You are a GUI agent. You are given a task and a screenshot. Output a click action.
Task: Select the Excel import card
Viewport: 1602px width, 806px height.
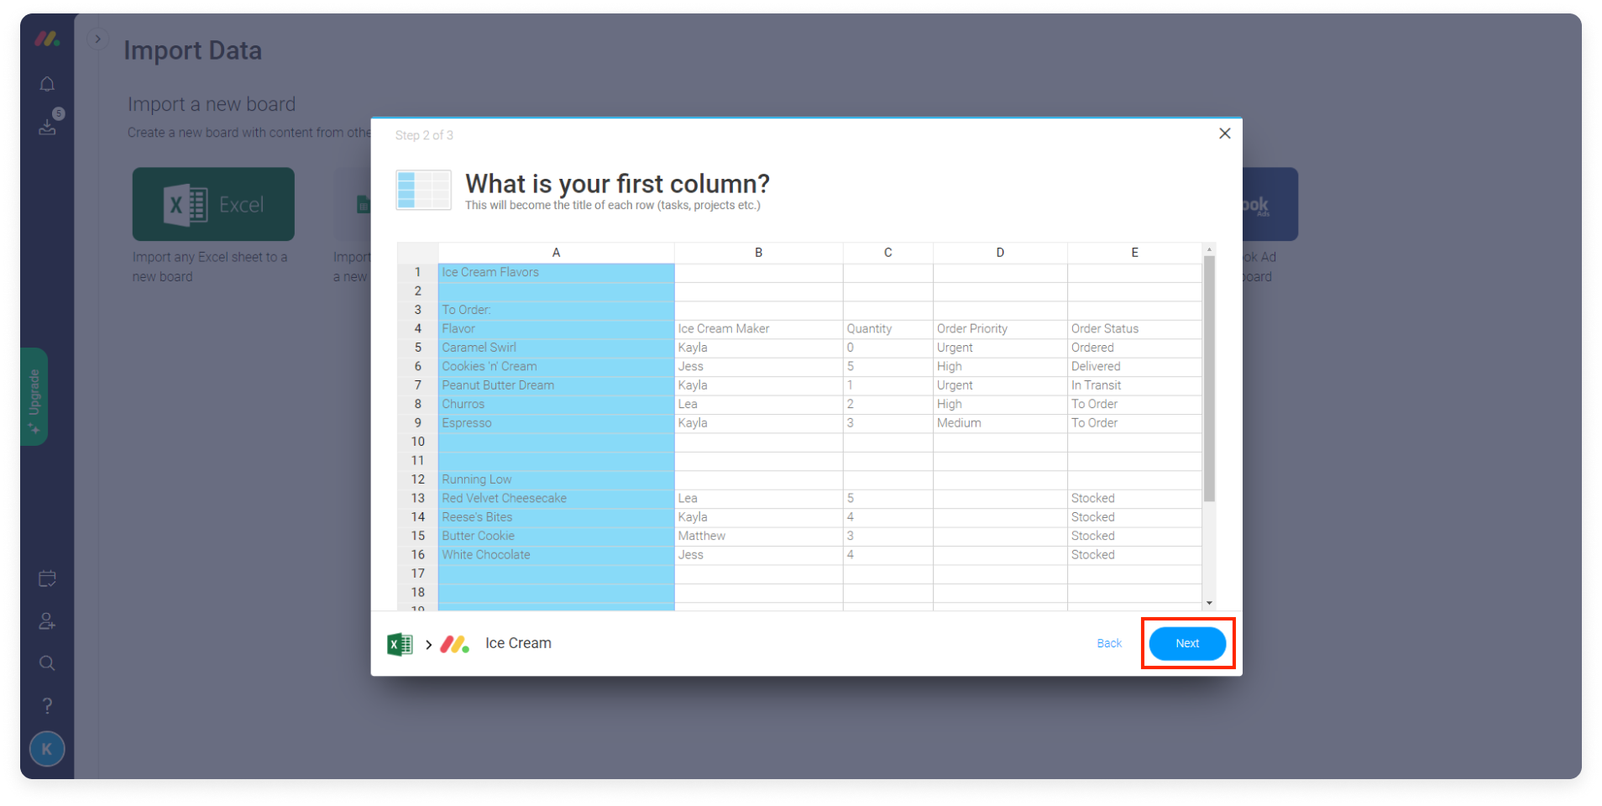tap(213, 204)
